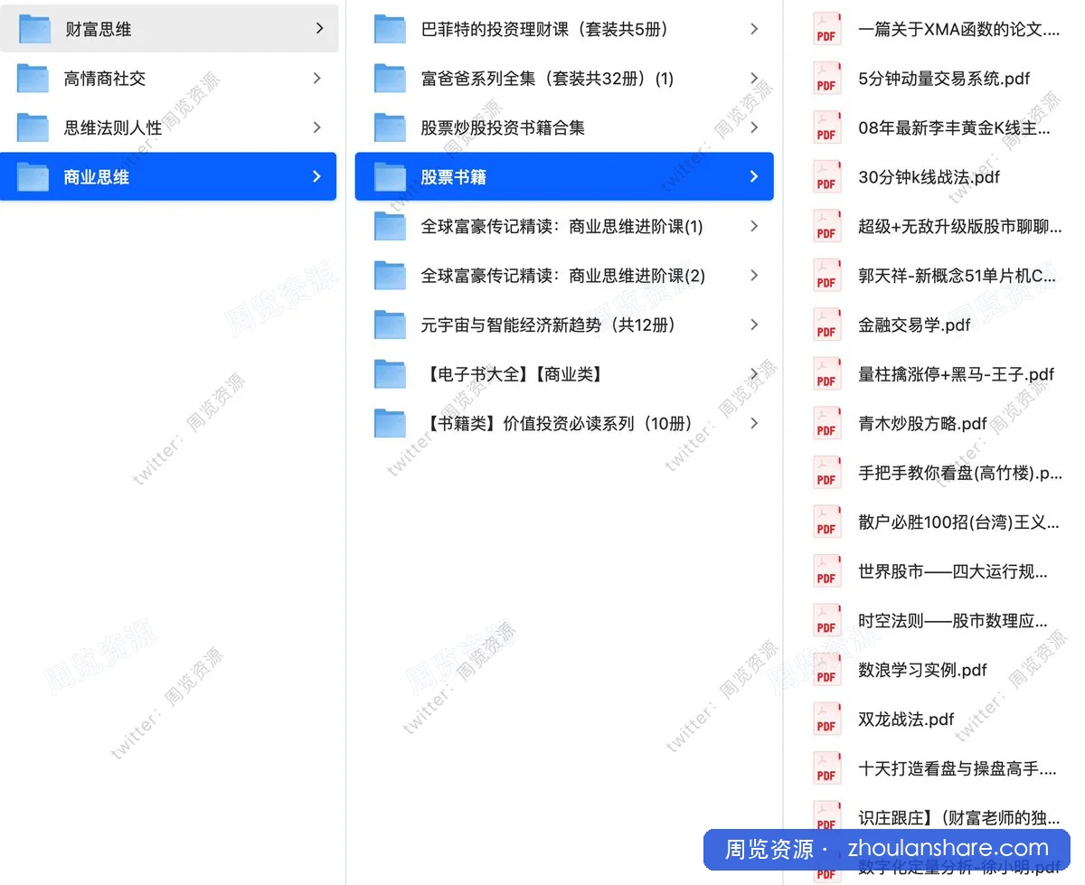Select file name 手把手教你看盘(高竹楼)
Viewport: 1085px width, 885px height.
pyautogui.click(x=960, y=472)
